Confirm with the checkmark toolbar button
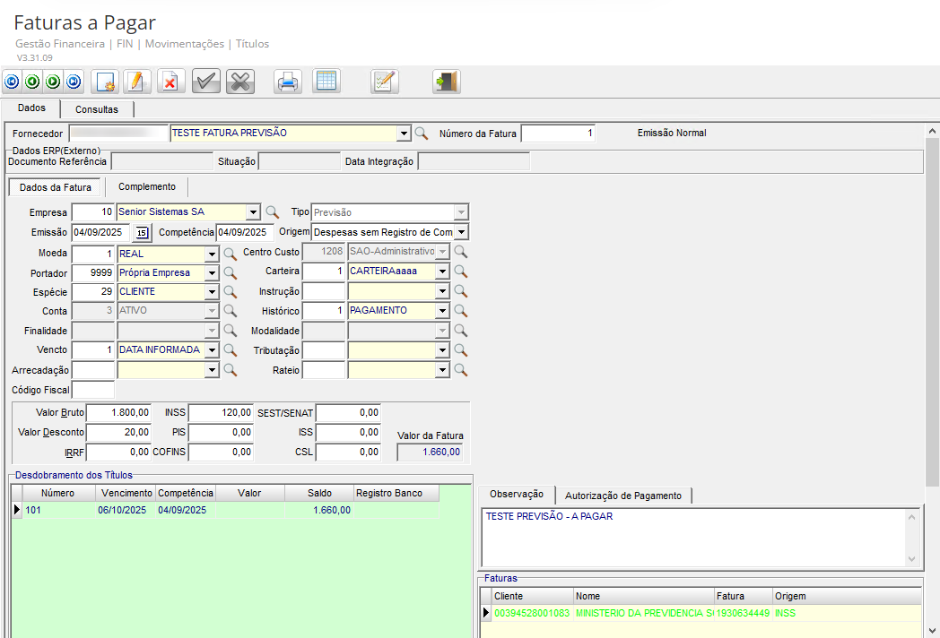940x638 pixels. tap(206, 82)
